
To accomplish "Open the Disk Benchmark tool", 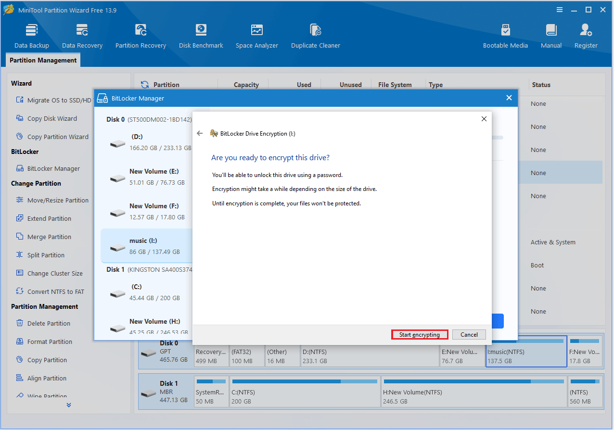I will [201, 36].
